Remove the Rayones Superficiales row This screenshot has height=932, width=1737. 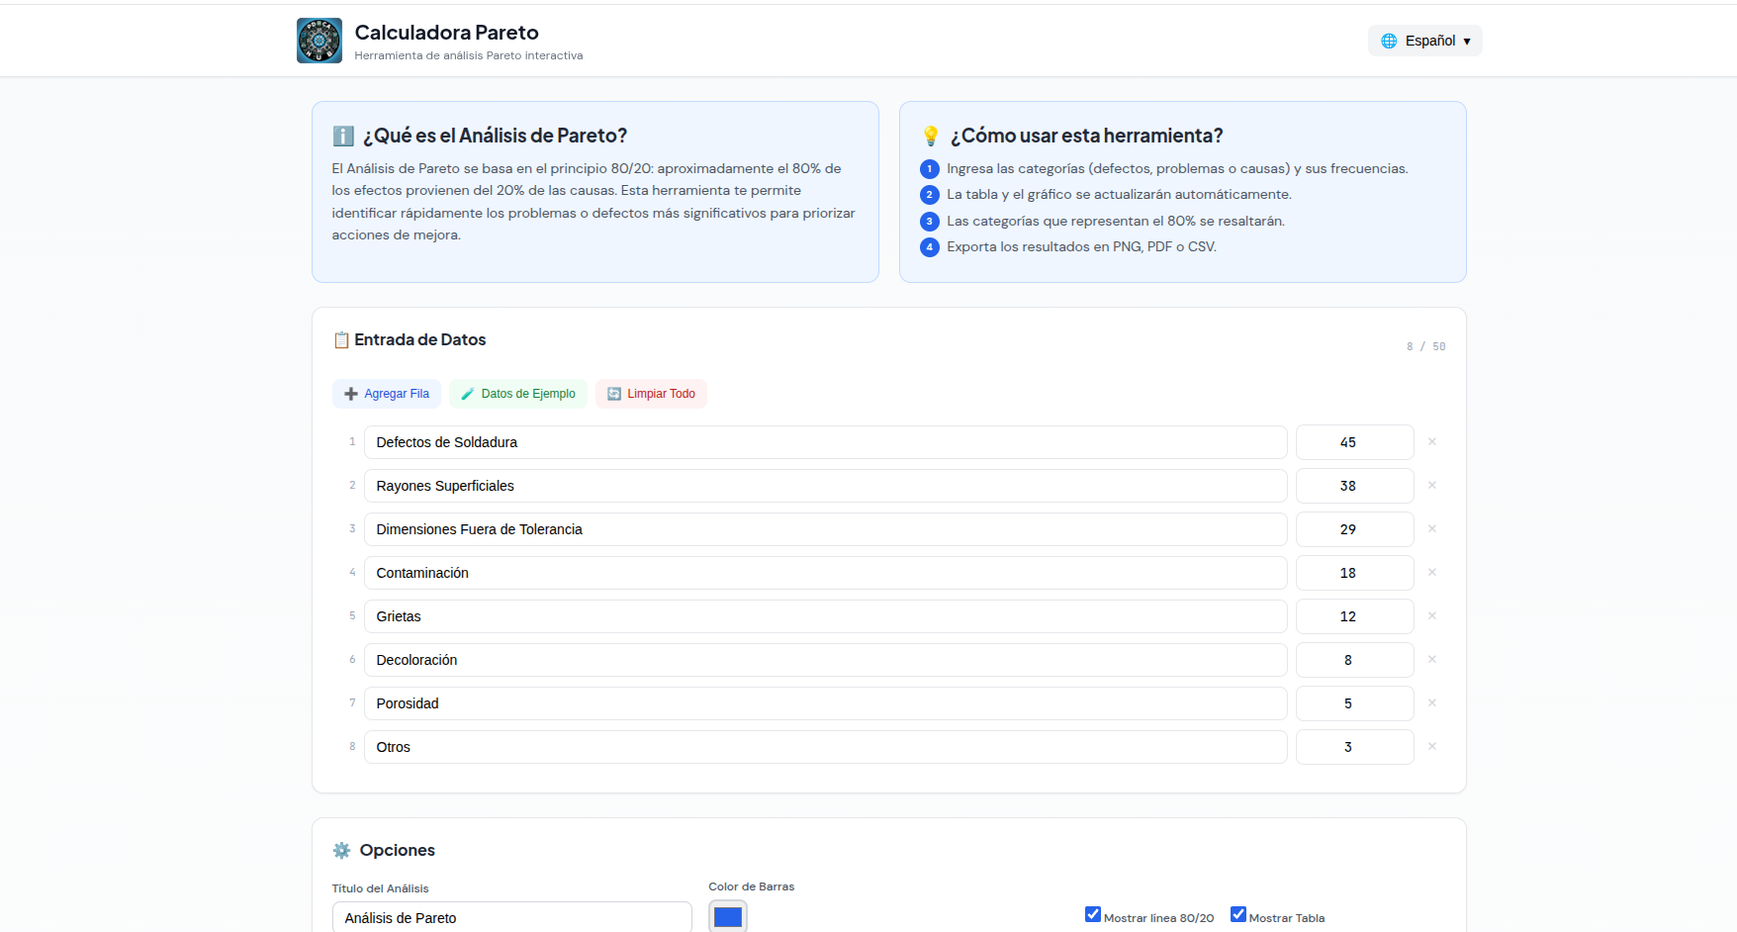point(1431,486)
